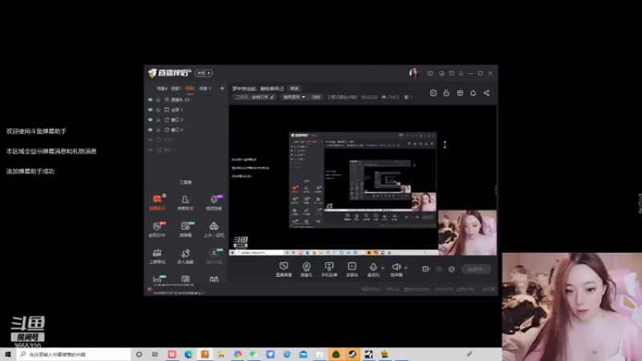Toggle the lock on the 窗口 3 source
Screen dimensions: 642x361
(158, 120)
